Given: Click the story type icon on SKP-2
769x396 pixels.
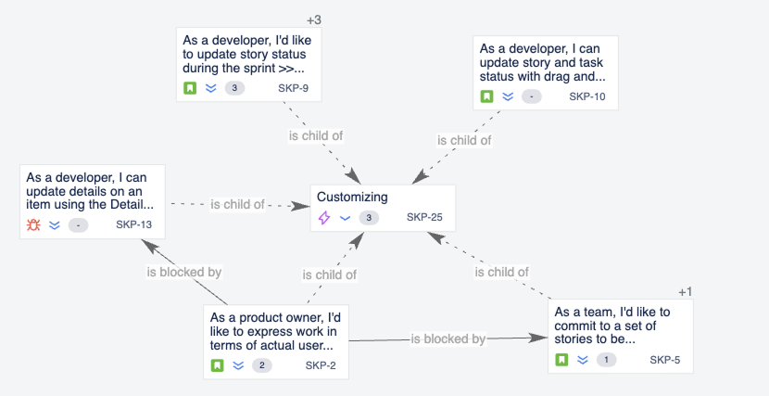Looking at the screenshot, I should 217,365.
